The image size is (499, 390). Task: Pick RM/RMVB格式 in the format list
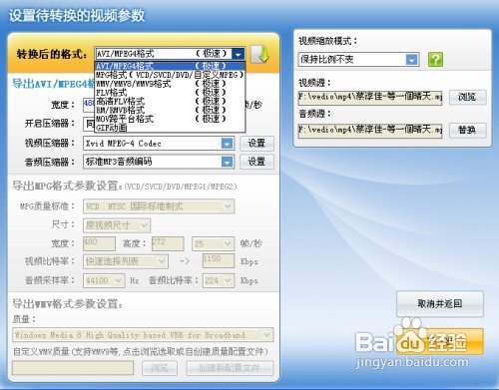(x=170, y=110)
